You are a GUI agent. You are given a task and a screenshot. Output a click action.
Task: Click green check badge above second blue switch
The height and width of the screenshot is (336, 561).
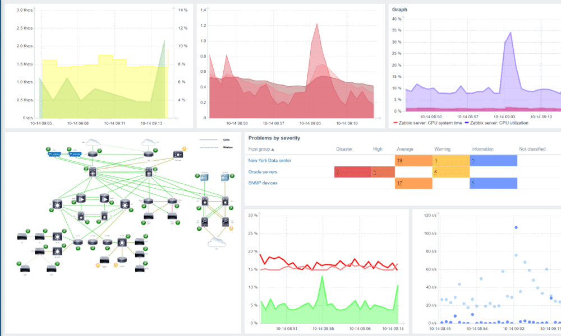(68, 149)
